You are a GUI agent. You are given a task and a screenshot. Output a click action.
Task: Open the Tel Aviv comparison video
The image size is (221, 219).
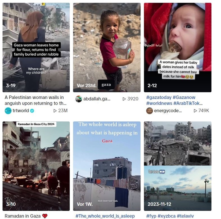[178, 166]
